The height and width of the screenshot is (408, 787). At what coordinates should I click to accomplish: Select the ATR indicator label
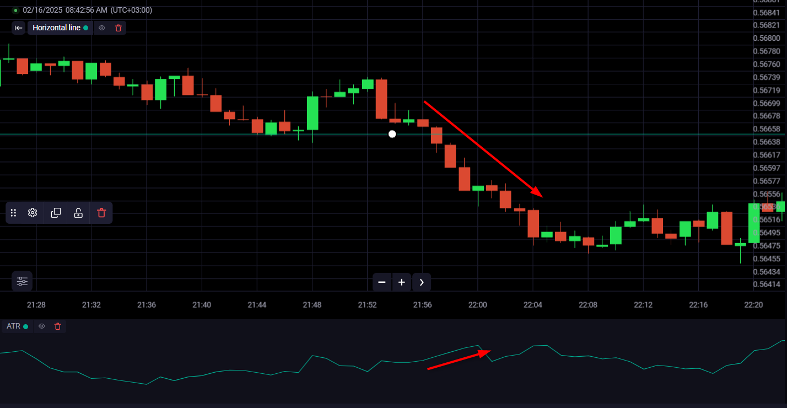coord(13,326)
